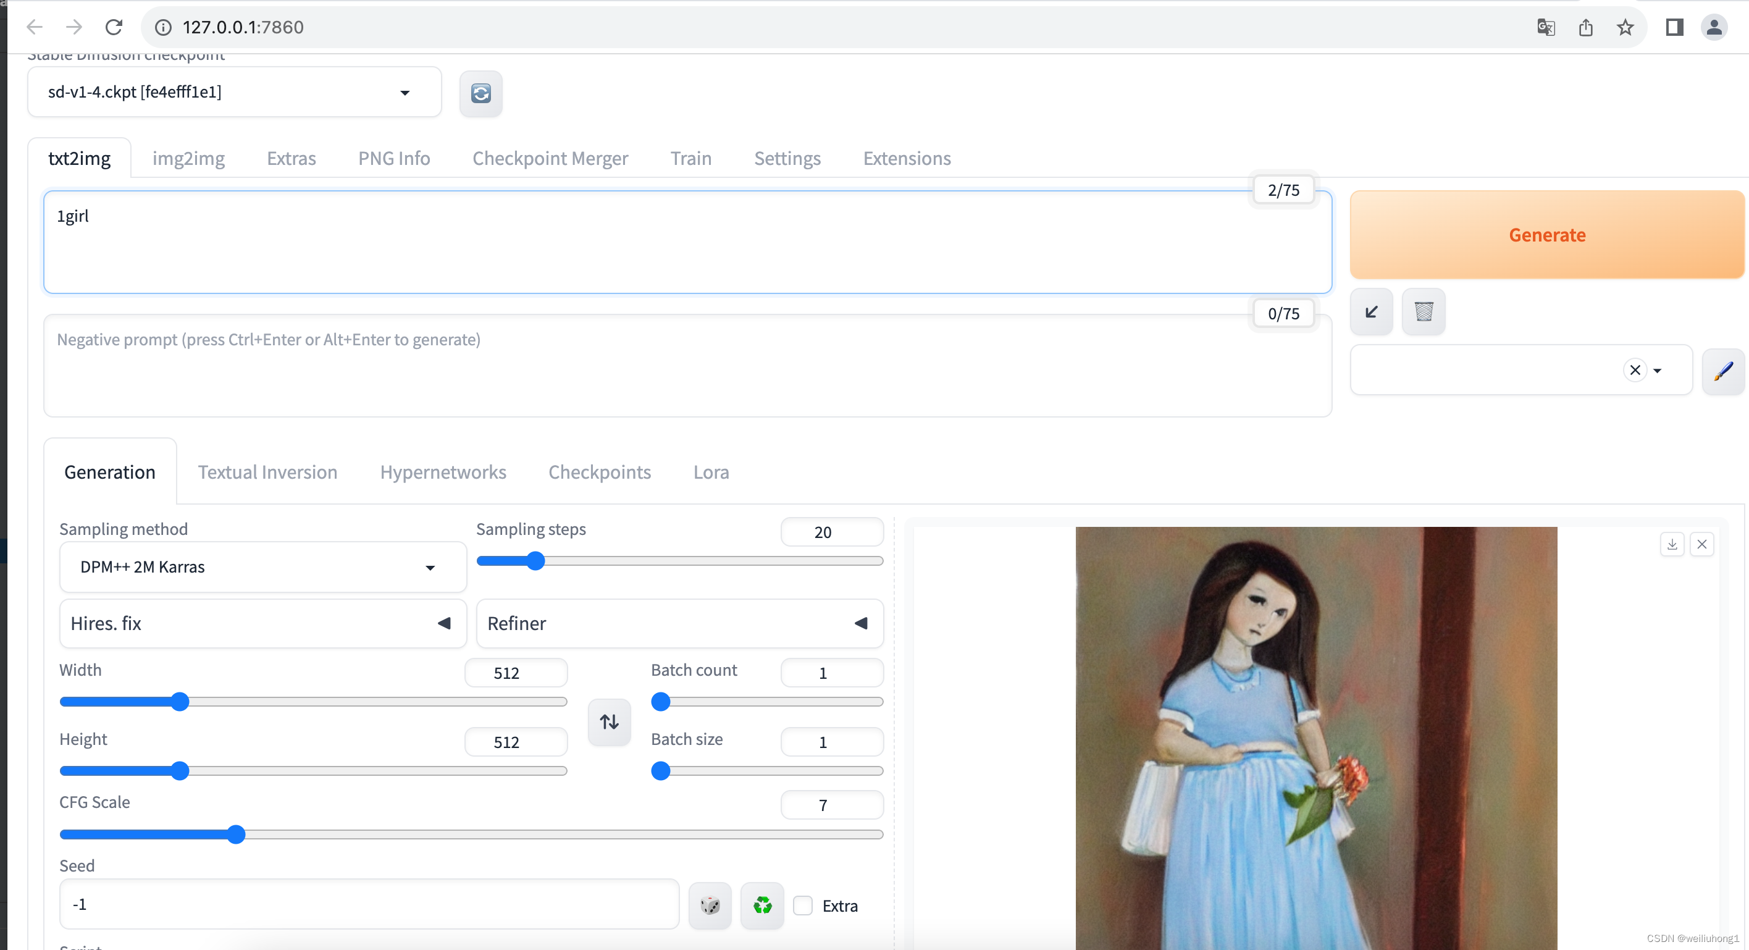1749x950 pixels.
Task: Open the Checkpoint Merger tab
Action: coord(550,158)
